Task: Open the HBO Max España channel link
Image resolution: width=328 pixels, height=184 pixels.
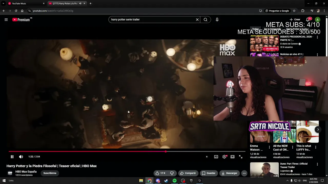Action: [26, 172]
